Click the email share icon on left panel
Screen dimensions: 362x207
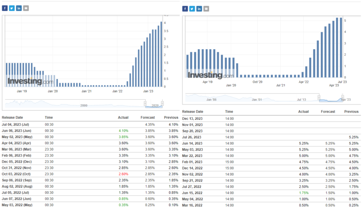26,8
